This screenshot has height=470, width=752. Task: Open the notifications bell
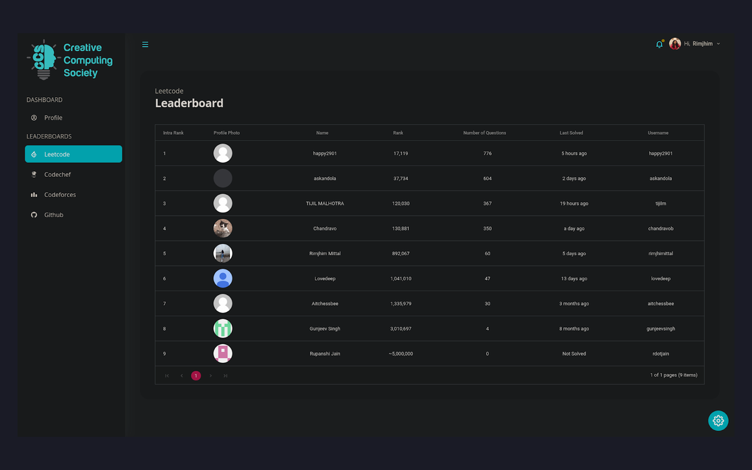pyautogui.click(x=659, y=44)
